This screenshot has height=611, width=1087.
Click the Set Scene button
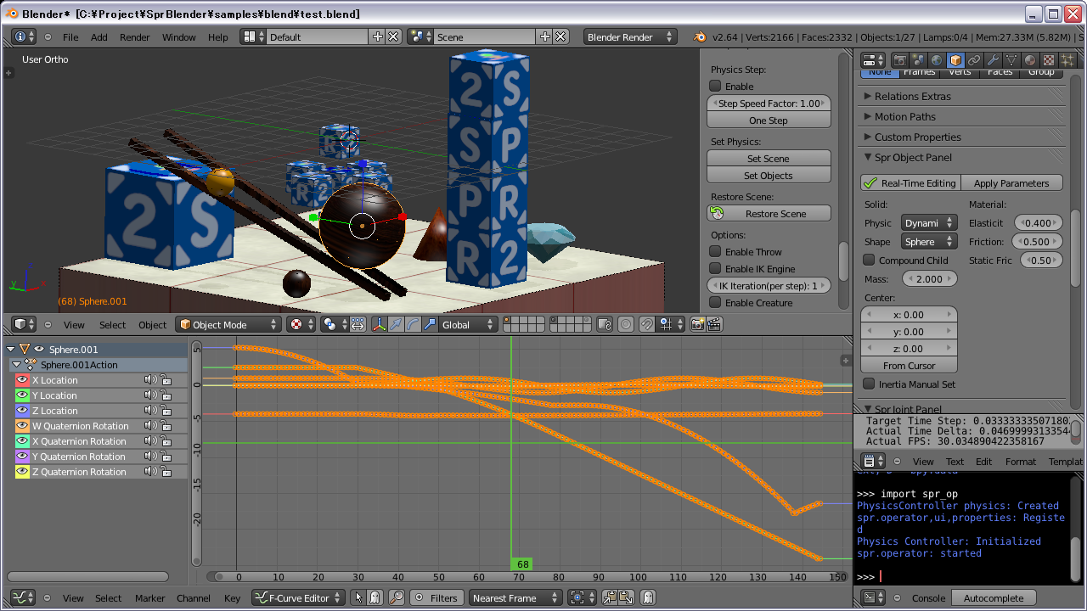click(x=769, y=159)
